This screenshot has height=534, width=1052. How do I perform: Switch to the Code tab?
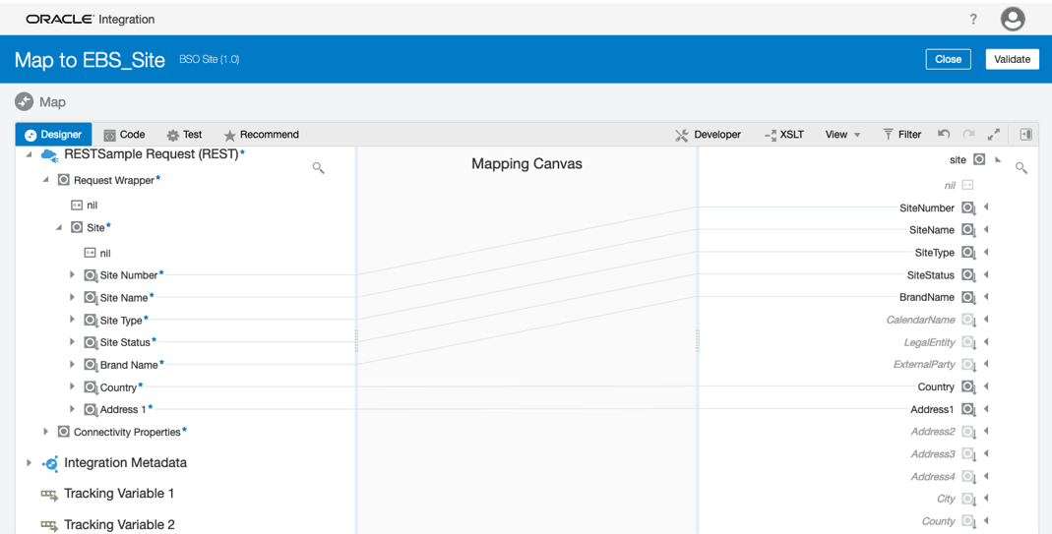coord(124,134)
